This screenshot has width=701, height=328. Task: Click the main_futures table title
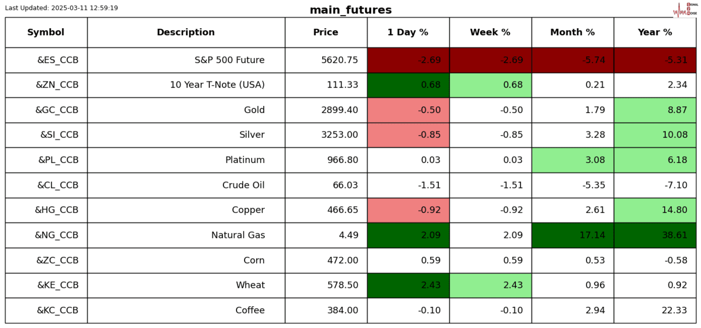tap(351, 10)
